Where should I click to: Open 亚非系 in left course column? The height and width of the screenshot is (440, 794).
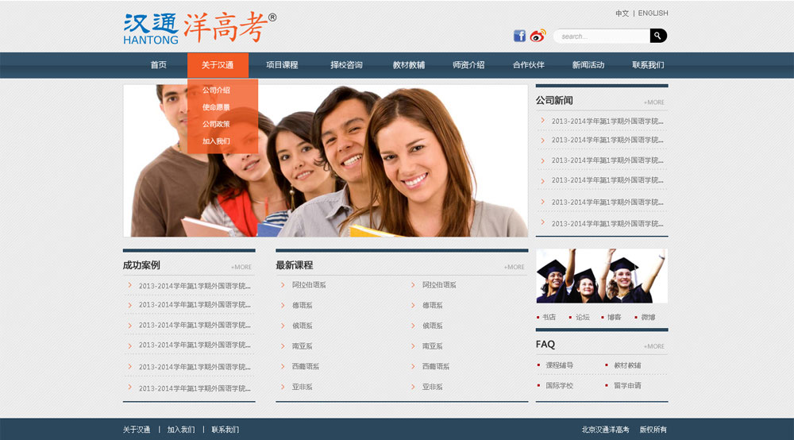pyautogui.click(x=303, y=387)
